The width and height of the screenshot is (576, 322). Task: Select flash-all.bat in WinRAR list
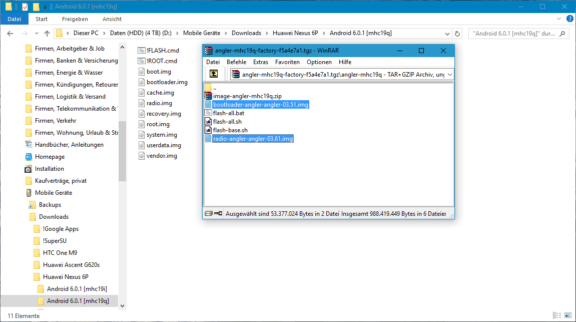(229, 113)
